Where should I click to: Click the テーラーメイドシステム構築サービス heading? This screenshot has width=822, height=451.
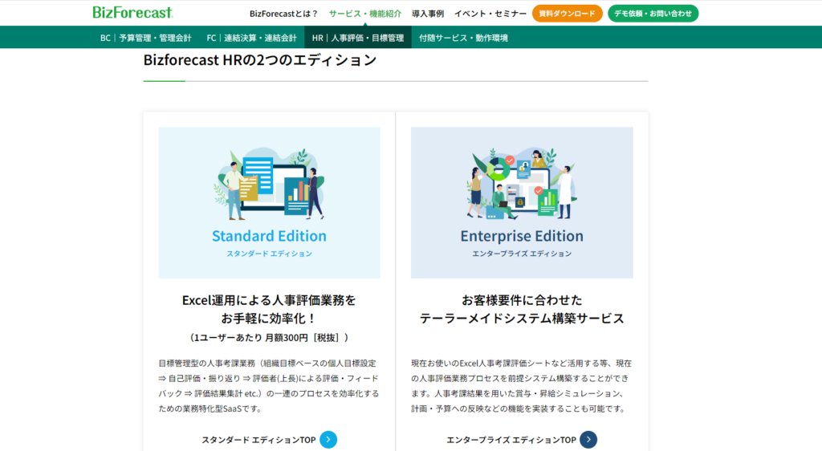click(x=522, y=319)
